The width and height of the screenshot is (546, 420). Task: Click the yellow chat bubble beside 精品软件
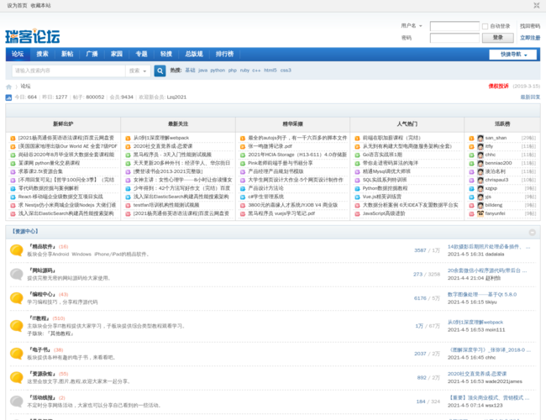click(16, 250)
